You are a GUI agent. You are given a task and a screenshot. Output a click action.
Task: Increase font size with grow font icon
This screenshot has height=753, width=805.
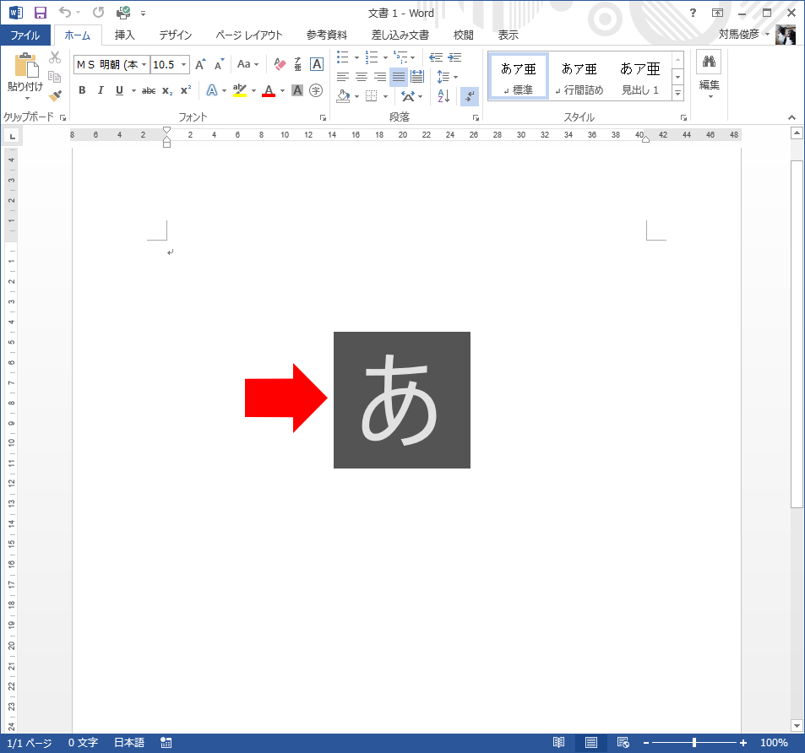(201, 65)
